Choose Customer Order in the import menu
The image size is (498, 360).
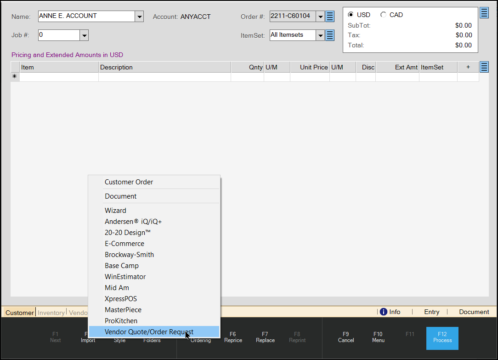[129, 182]
